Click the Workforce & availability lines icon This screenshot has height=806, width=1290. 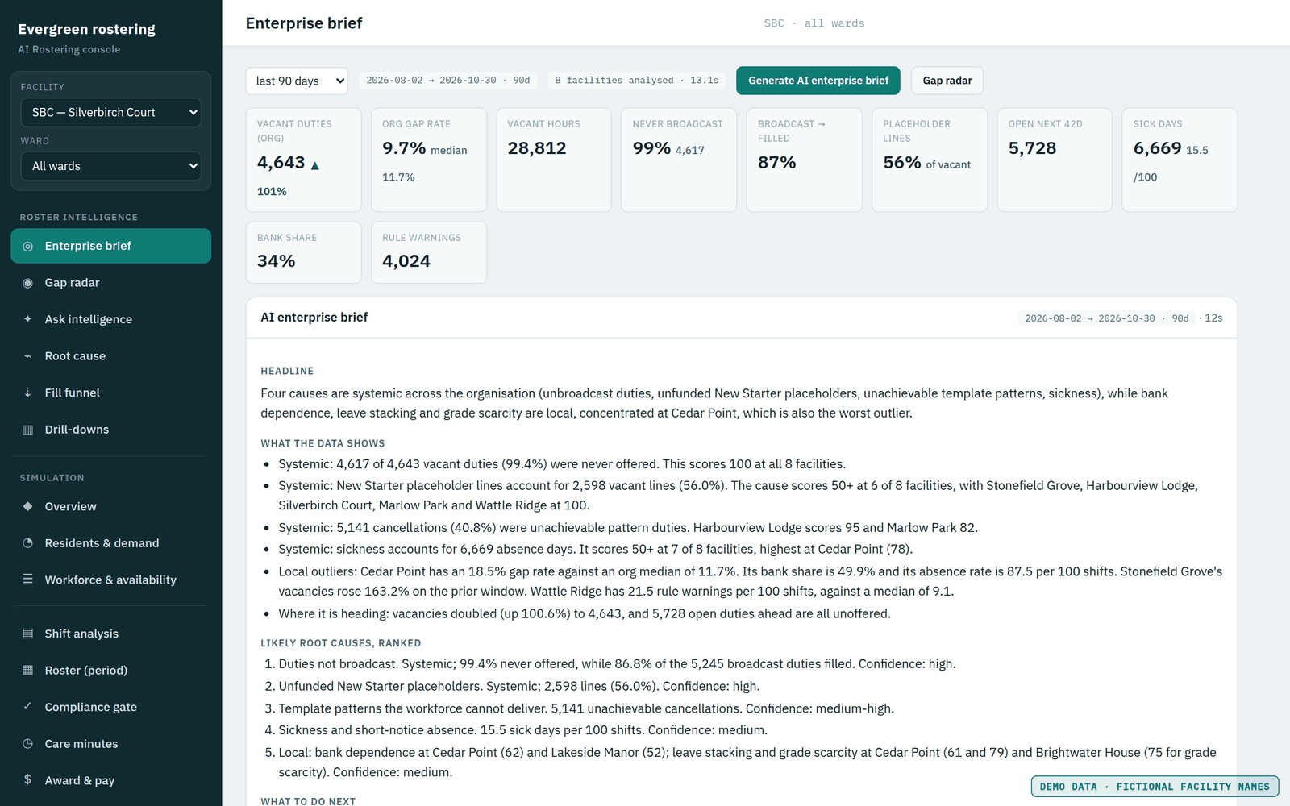(x=27, y=580)
